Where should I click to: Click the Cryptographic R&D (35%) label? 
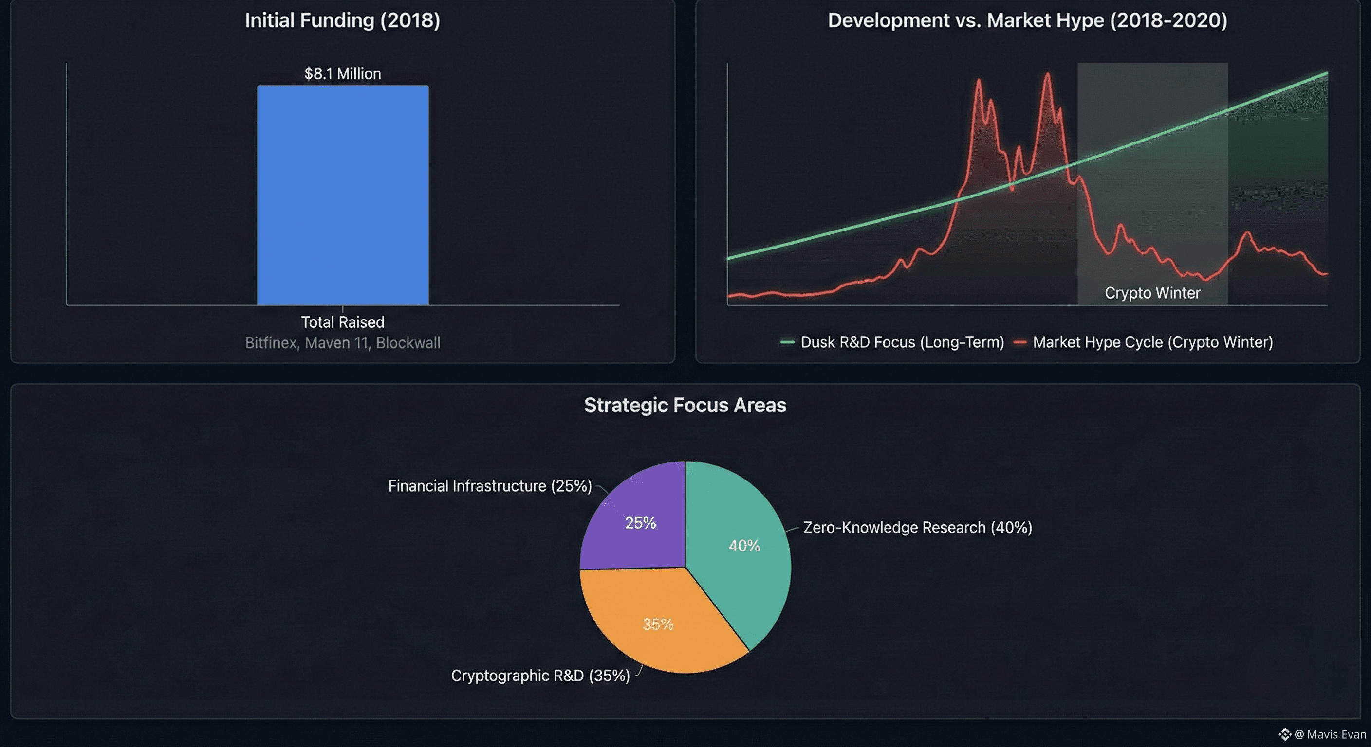[540, 676]
